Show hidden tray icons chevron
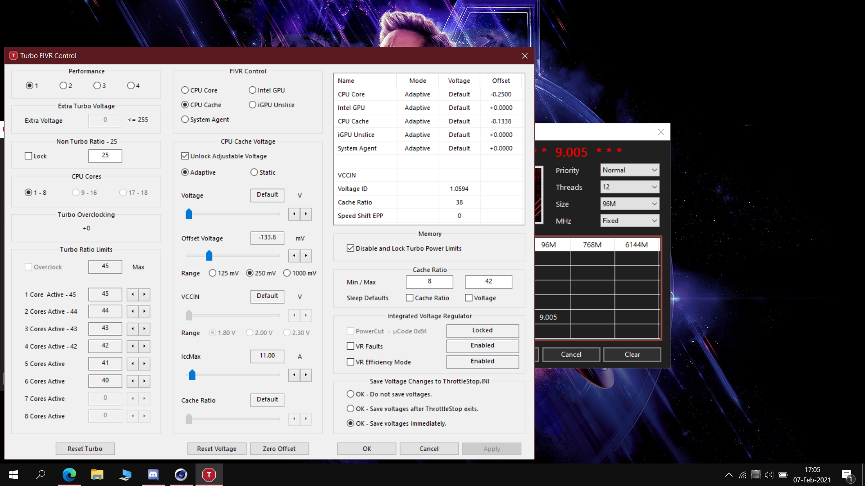 728,475
